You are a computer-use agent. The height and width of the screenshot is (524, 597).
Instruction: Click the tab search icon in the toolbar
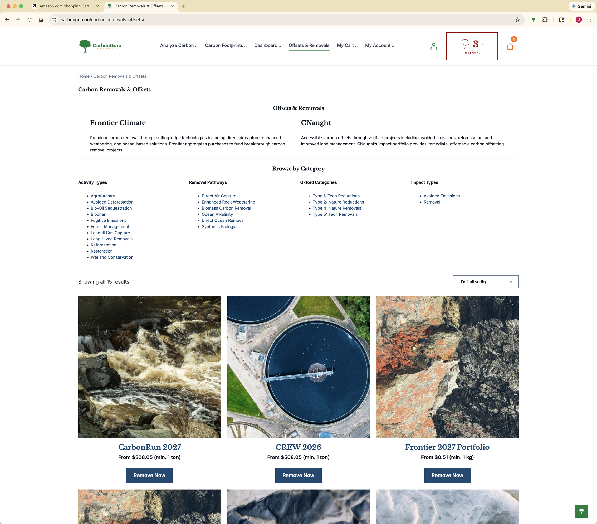[x=562, y=19]
